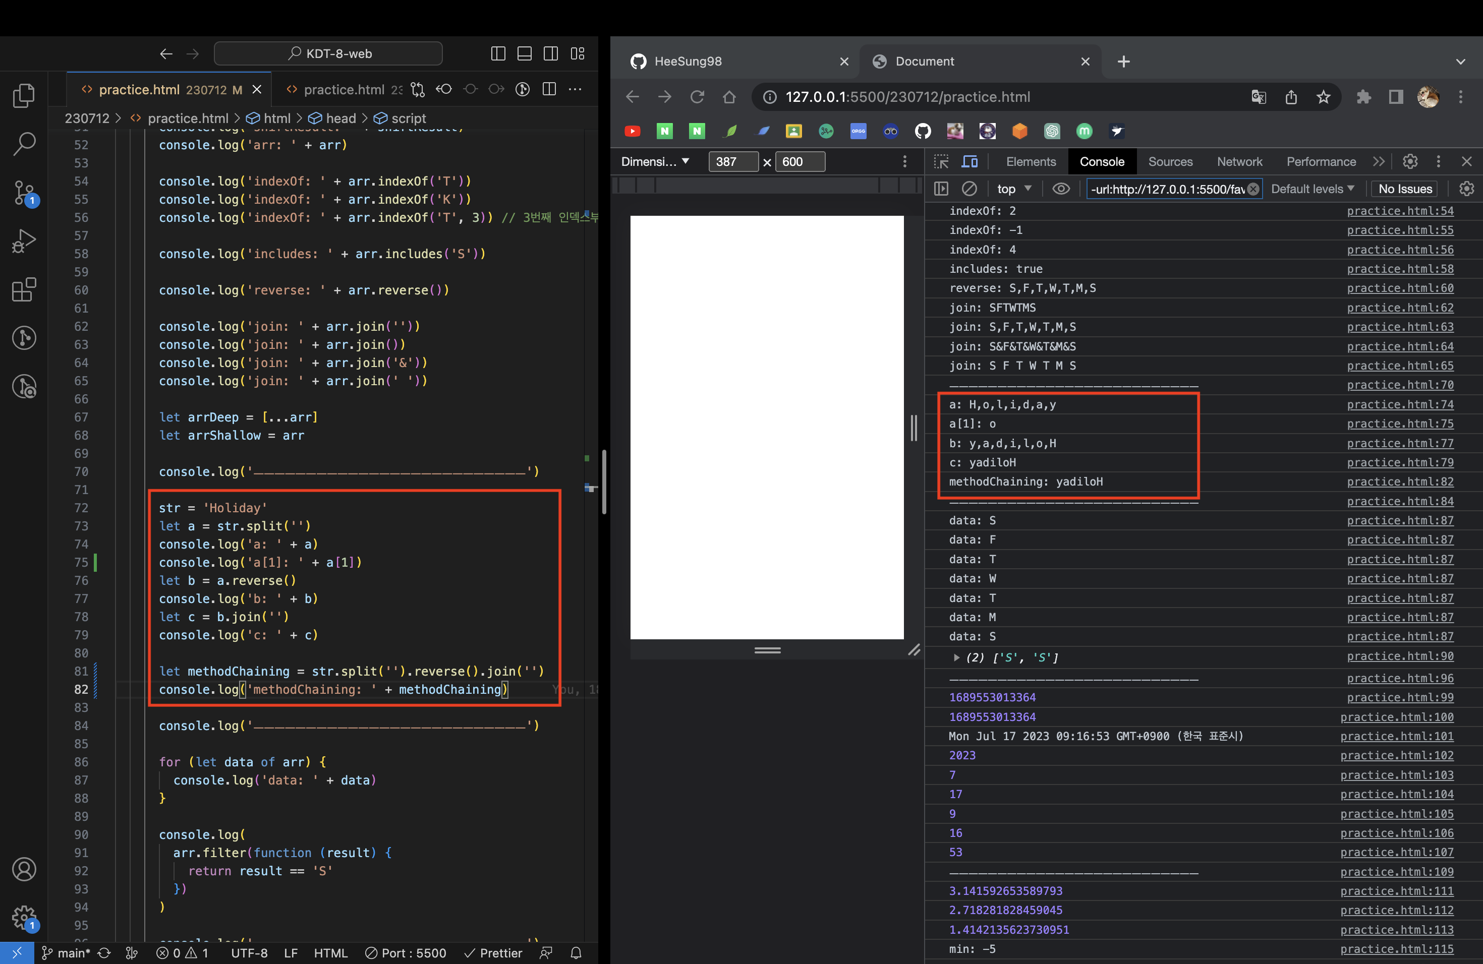Open Run and Debug view
The width and height of the screenshot is (1483, 964).
click(x=24, y=241)
